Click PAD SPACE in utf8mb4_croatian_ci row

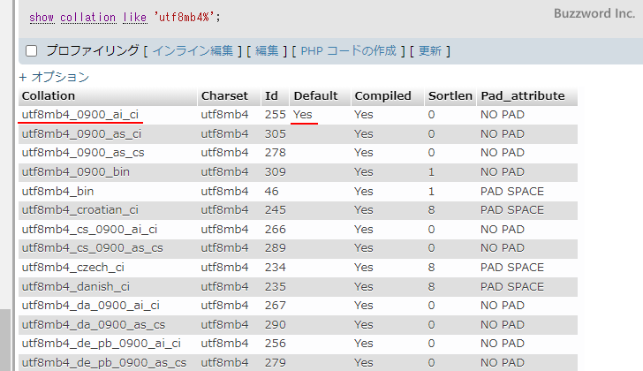(x=512, y=210)
